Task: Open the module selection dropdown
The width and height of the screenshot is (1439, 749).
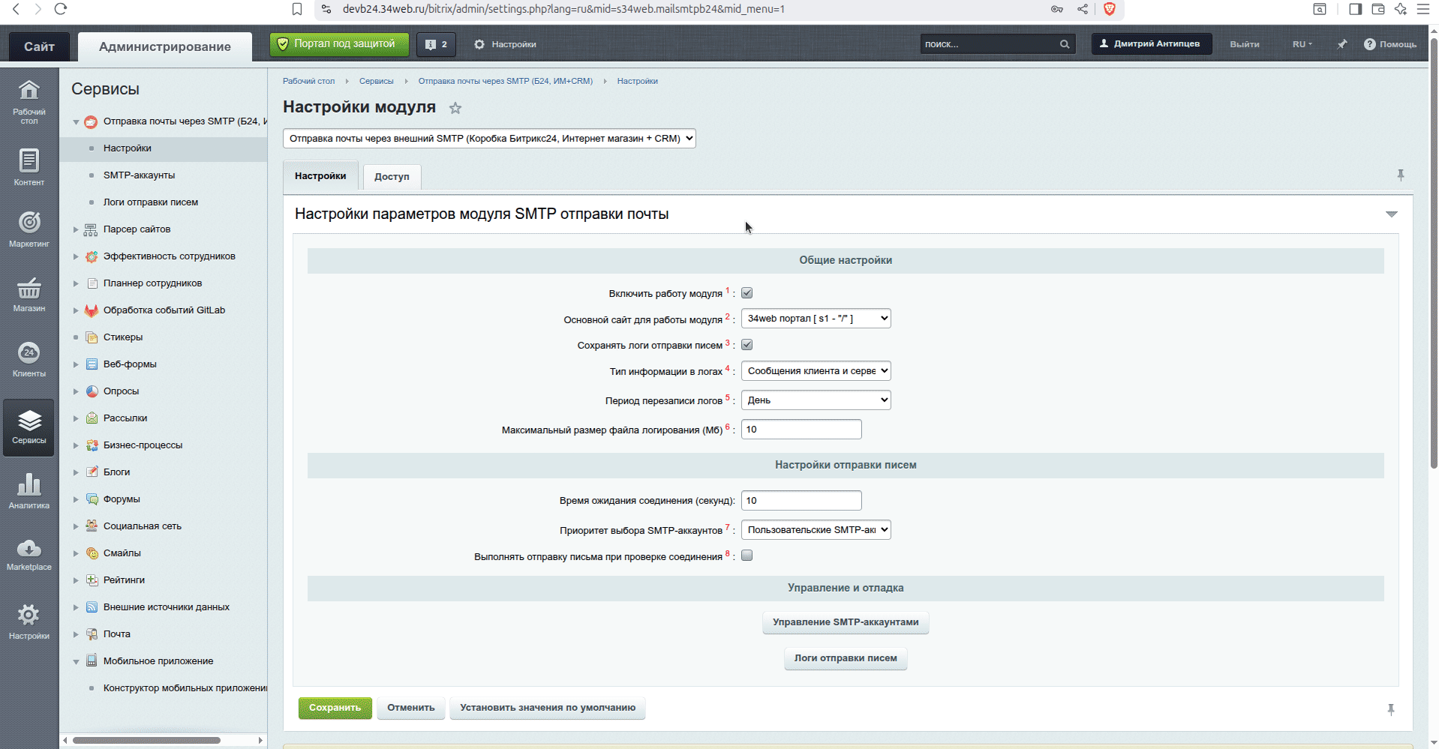Action: (489, 138)
